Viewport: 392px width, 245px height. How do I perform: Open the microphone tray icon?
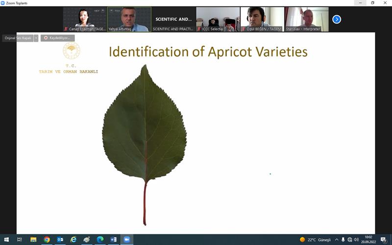pyautogui.click(x=343, y=240)
